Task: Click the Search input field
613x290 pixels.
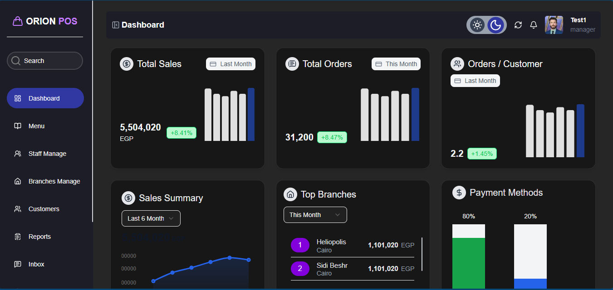Action: click(x=45, y=61)
